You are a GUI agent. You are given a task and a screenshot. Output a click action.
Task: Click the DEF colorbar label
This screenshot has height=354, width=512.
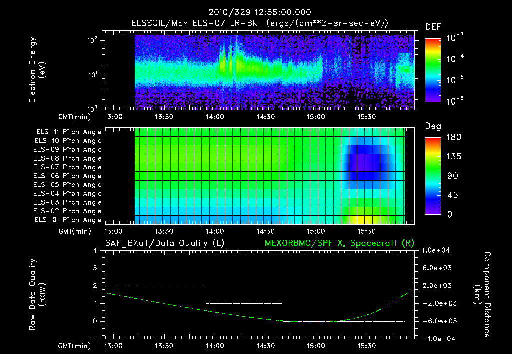click(433, 27)
